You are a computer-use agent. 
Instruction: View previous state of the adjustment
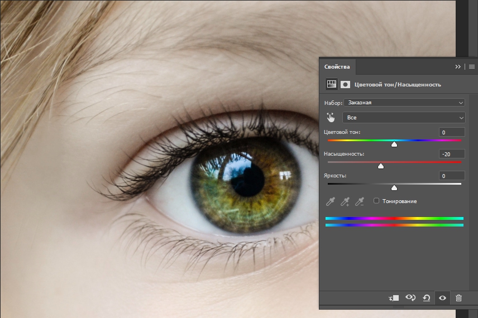(x=410, y=297)
